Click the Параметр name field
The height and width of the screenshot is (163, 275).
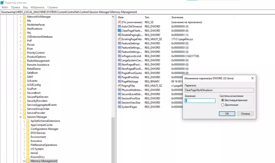[x=219, y=90]
